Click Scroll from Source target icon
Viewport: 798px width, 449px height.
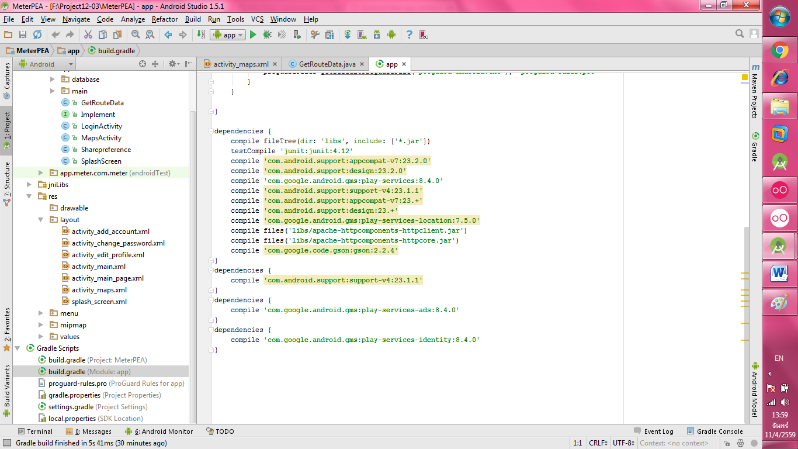coord(143,64)
